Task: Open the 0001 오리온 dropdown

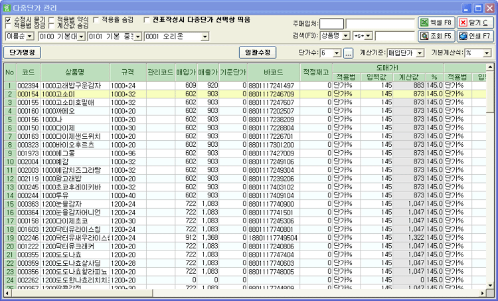Action: (x=205, y=37)
